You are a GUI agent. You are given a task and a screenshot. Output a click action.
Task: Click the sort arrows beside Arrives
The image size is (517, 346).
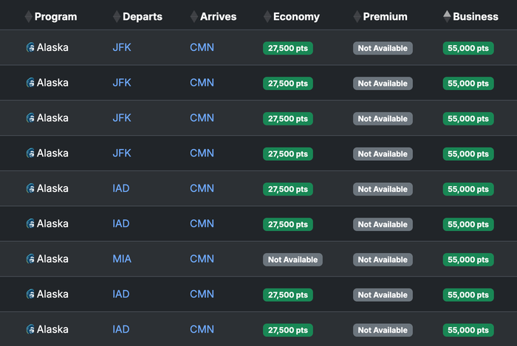tap(194, 16)
